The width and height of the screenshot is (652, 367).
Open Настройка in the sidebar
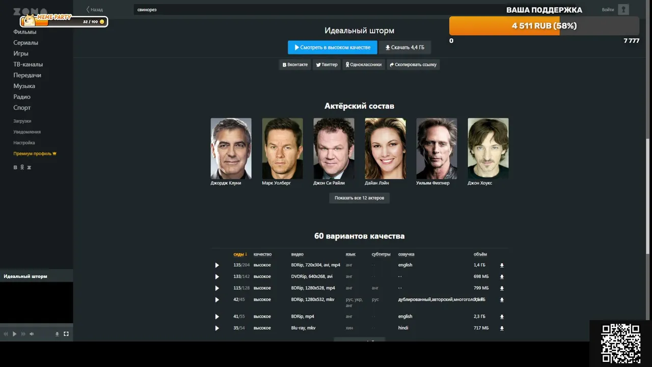[24, 143]
